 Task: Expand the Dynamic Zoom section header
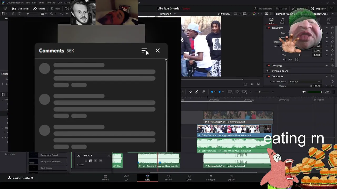tap(280, 71)
